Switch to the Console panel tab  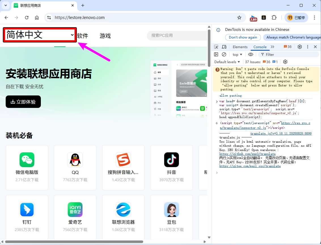(x=260, y=47)
